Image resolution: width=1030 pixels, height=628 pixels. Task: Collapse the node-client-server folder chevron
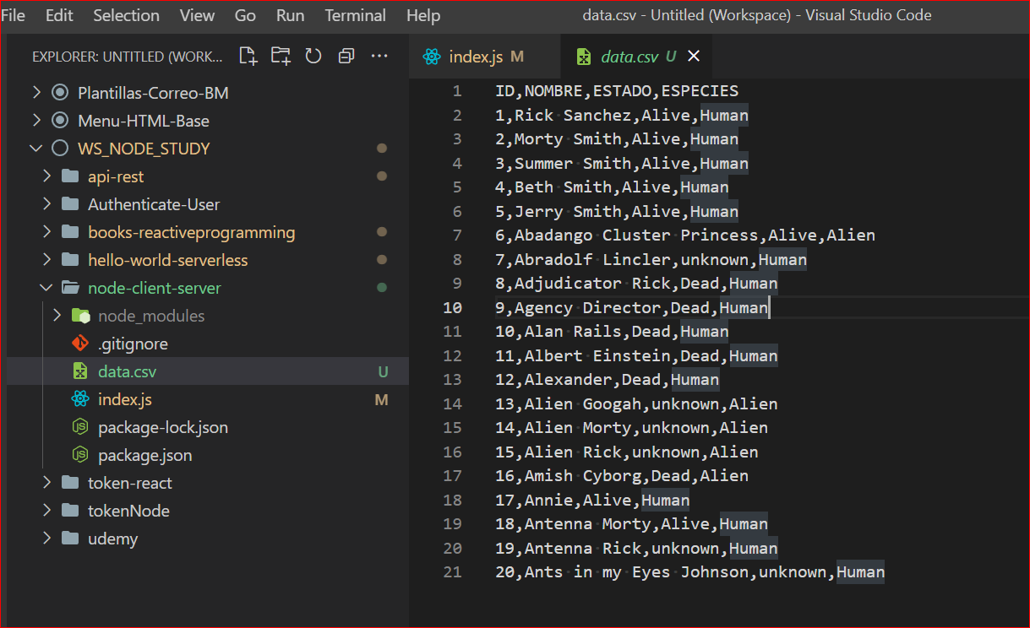(x=46, y=288)
